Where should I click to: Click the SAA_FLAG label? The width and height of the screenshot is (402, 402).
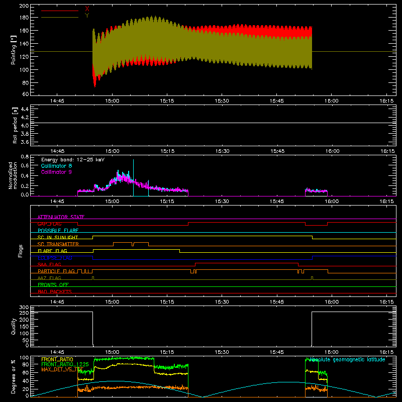click(49, 264)
